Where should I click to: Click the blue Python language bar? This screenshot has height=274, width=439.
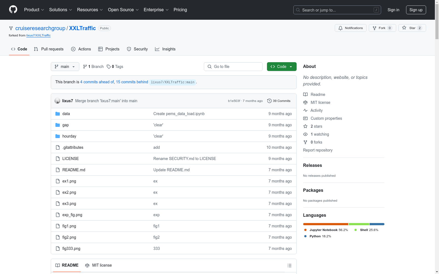[x=377, y=224]
